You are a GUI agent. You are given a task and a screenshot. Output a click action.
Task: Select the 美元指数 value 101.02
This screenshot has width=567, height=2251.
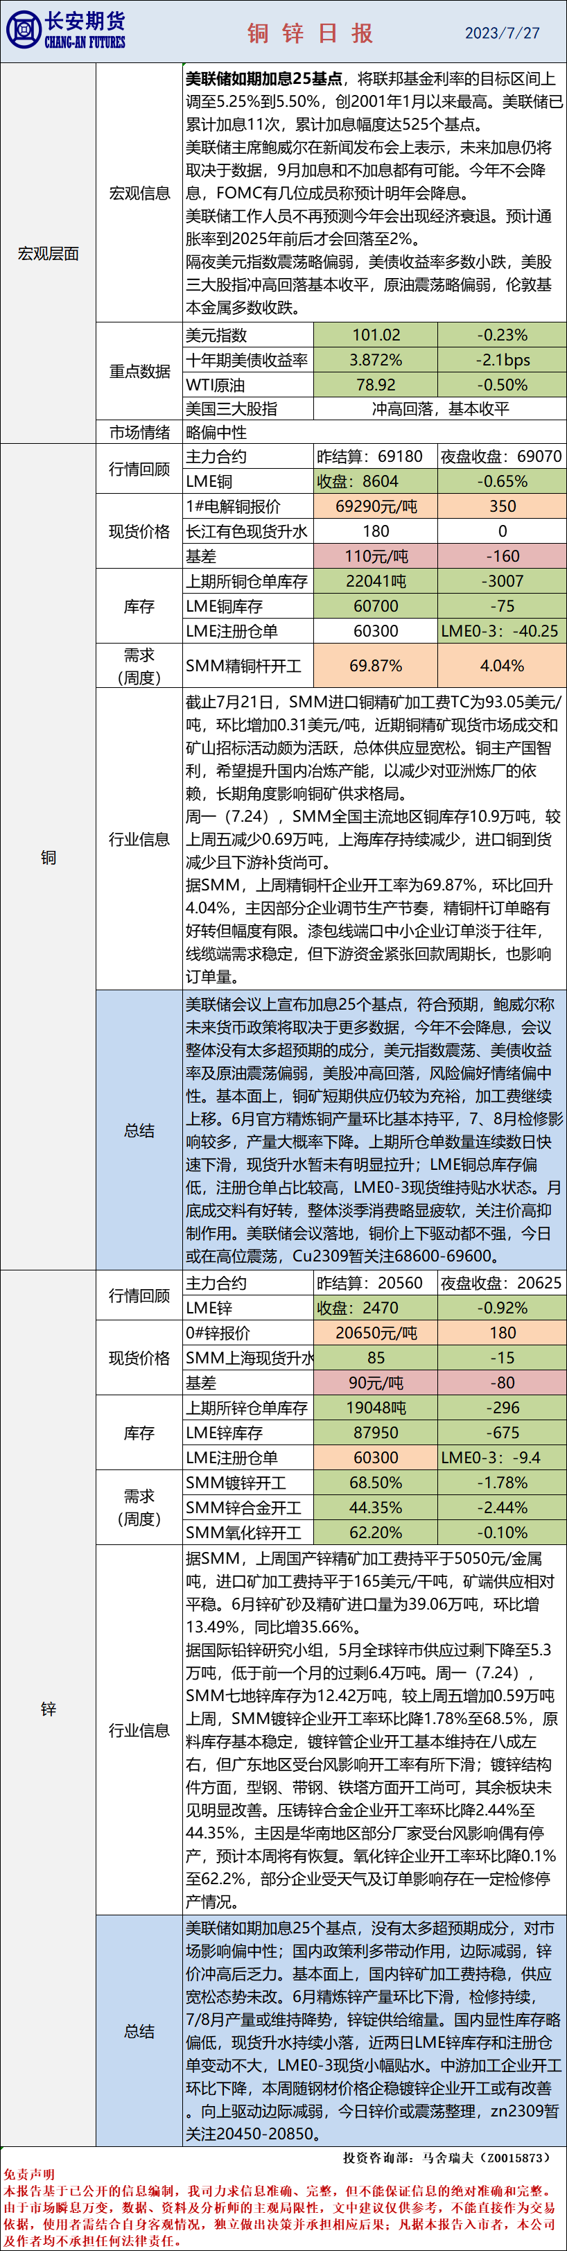(x=376, y=335)
